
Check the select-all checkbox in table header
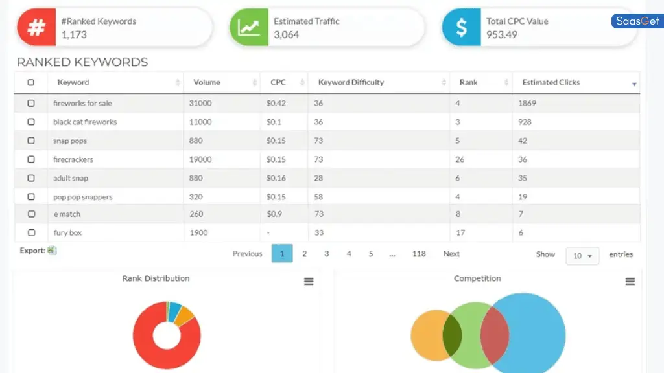pos(30,82)
